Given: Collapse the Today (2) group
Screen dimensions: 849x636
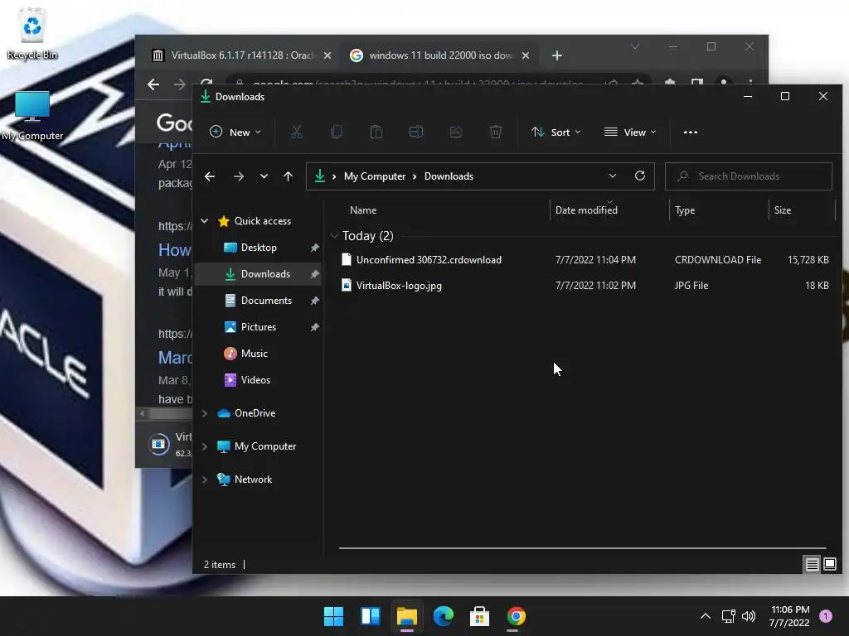Looking at the screenshot, I should [334, 236].
